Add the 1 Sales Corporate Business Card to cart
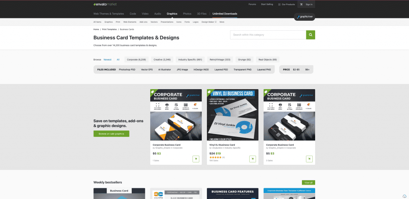Screen dimensions: 409x199 tap(196, 159)
